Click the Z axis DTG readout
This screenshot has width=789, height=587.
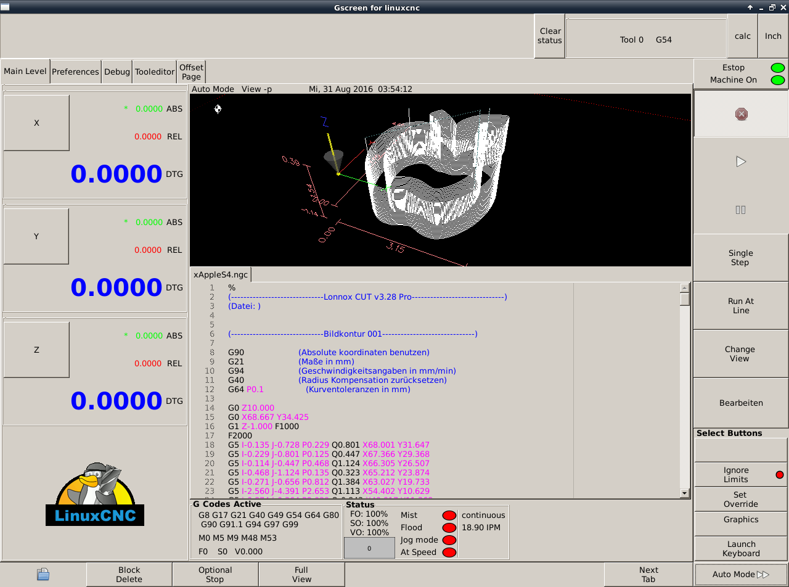point(117,401)
